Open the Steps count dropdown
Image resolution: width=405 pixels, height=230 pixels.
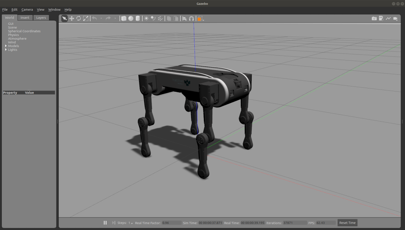pyautogui.click(x=131, y=223)
